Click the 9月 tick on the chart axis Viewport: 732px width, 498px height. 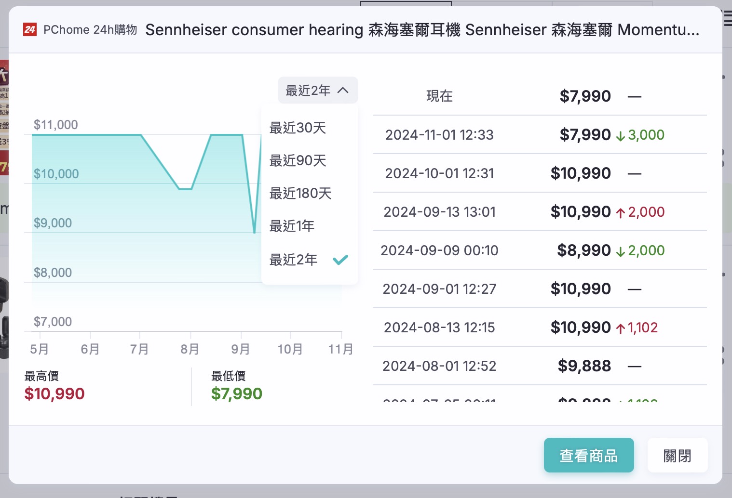click(x=241, y=349)
